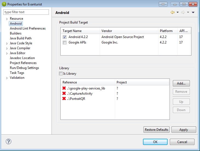The height and width of the screenshot is (151, 200).
Task: Expand the Validation tree node
Action: (x=7, y=78)
